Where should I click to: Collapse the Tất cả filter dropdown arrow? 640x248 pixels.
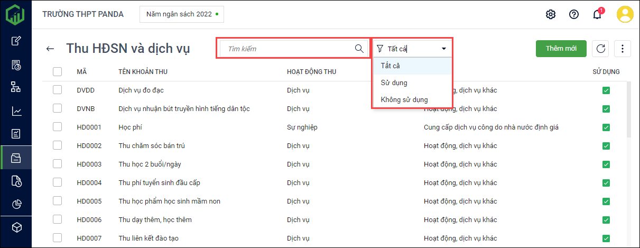pyautogui.click(x=443, y=49)
